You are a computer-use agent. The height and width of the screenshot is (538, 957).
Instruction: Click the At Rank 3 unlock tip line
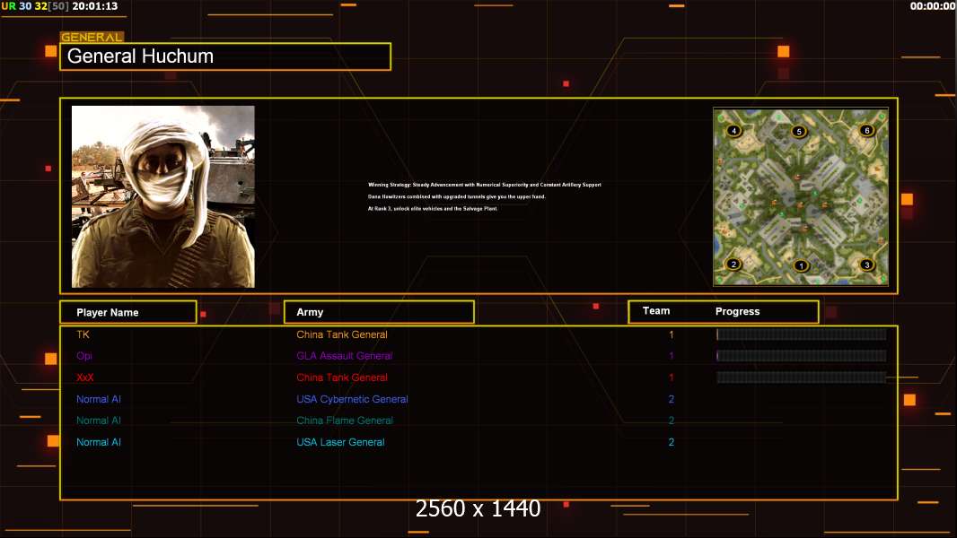coord(433,208)
